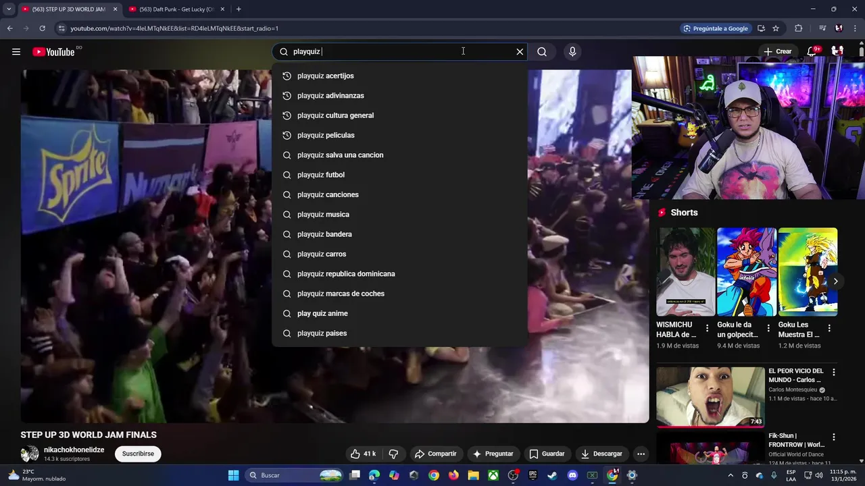This screenshot has width=865, height=486.
Task: Expand the tab search dropdown arrow
Action: (9, 9)
